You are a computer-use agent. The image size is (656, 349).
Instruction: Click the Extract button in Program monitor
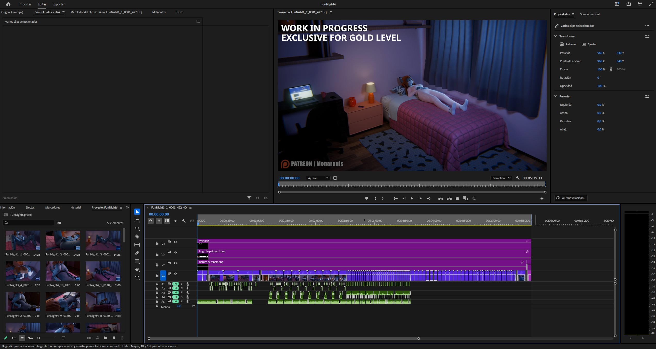449,198
